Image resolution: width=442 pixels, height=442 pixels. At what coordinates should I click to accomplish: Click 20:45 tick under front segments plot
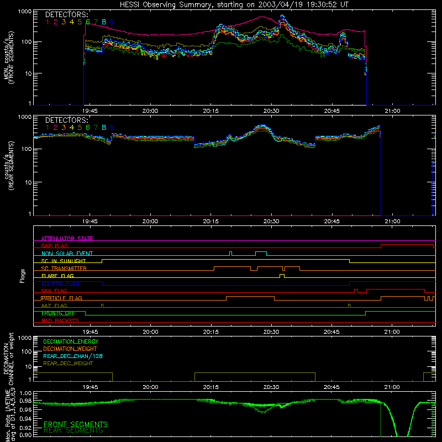(332, 111)
